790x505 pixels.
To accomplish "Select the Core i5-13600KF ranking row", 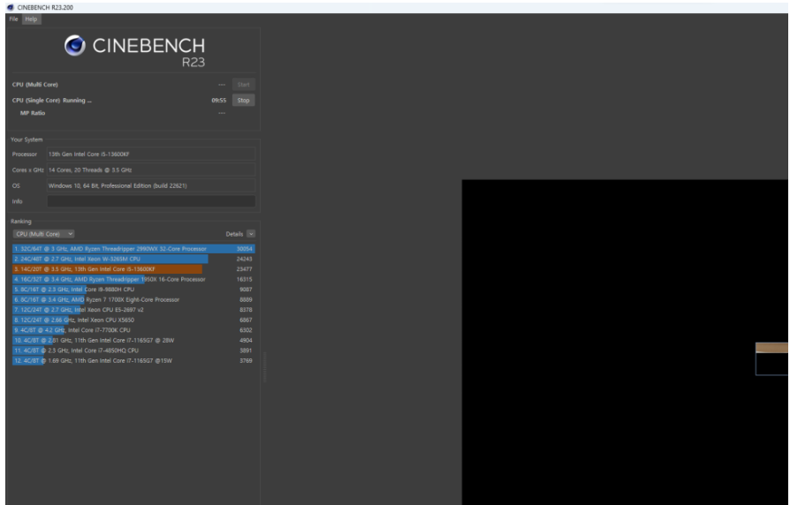I will (x=133, y=269).
